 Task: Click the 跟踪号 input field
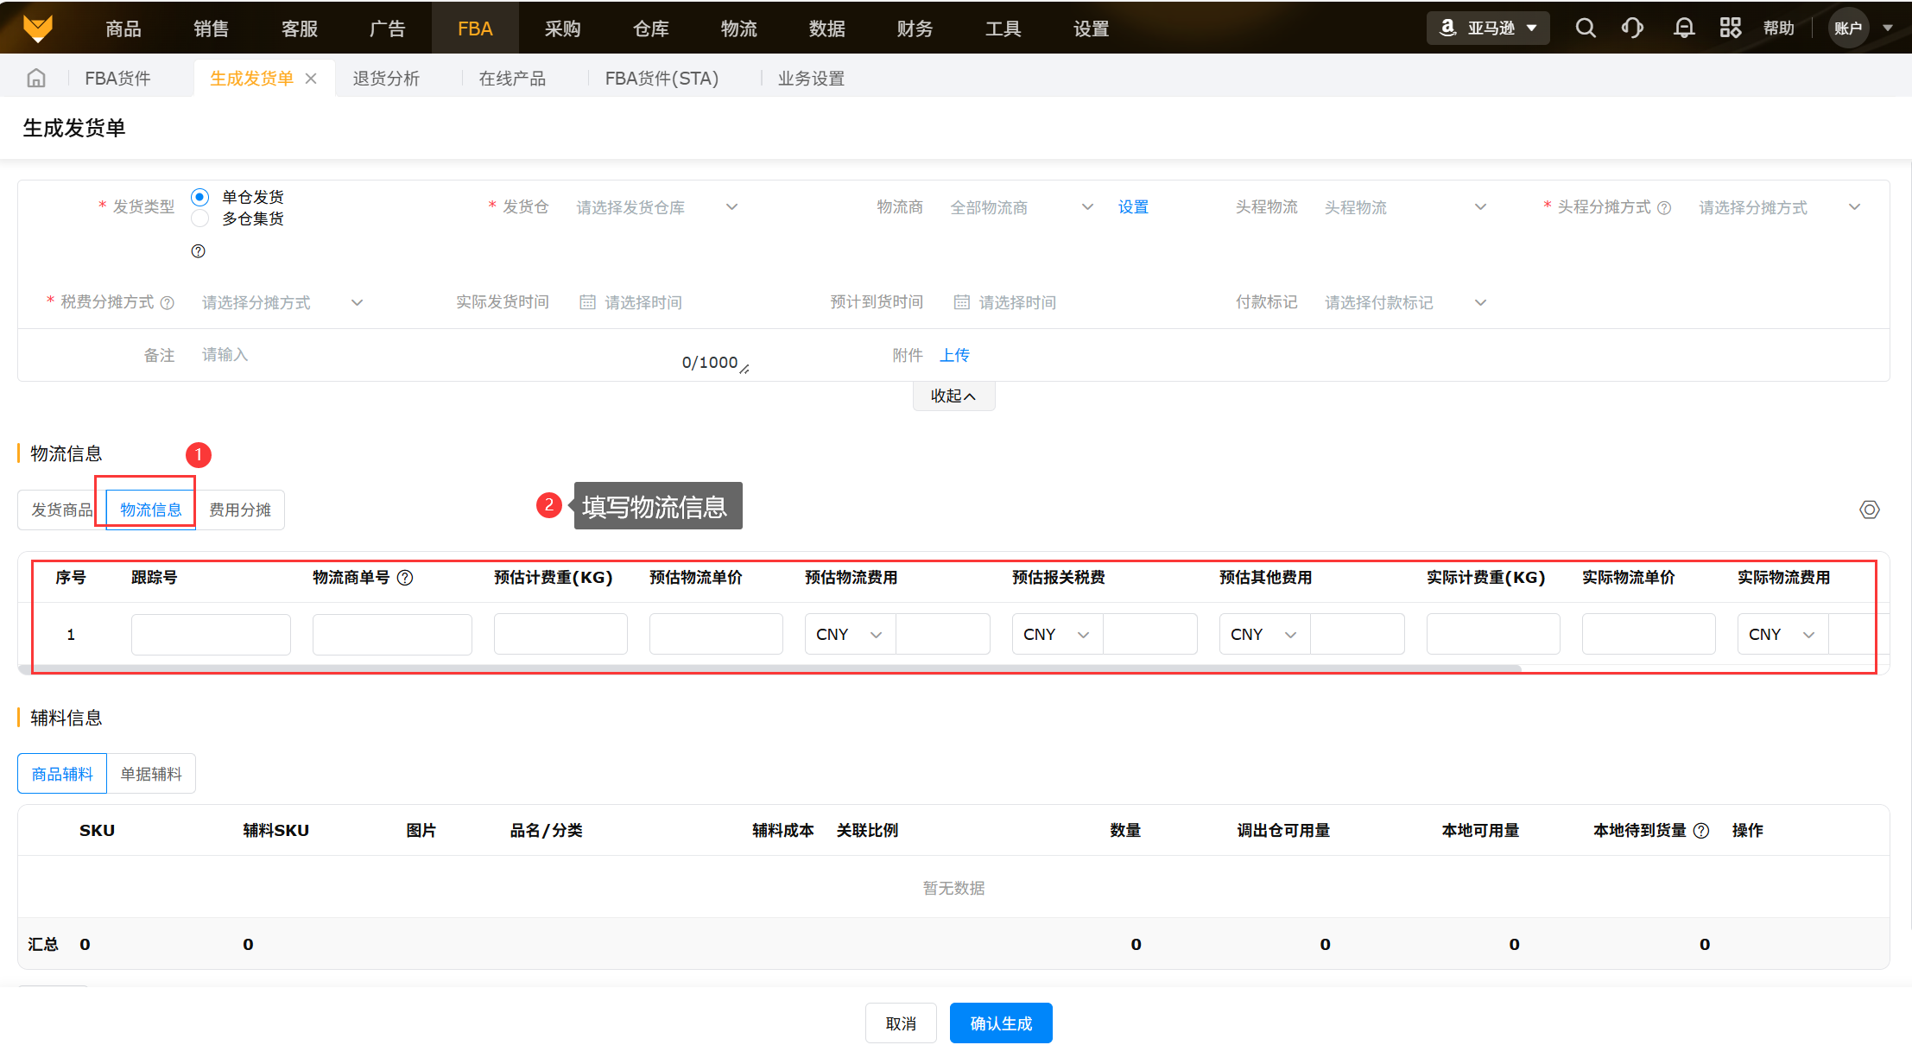tap(211, 634)
